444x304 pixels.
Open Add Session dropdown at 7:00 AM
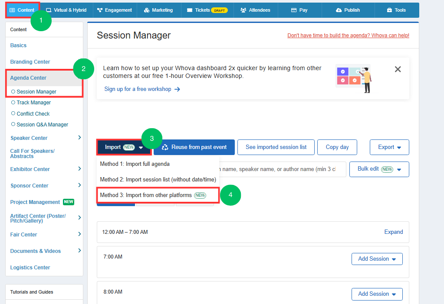[377, 259]
